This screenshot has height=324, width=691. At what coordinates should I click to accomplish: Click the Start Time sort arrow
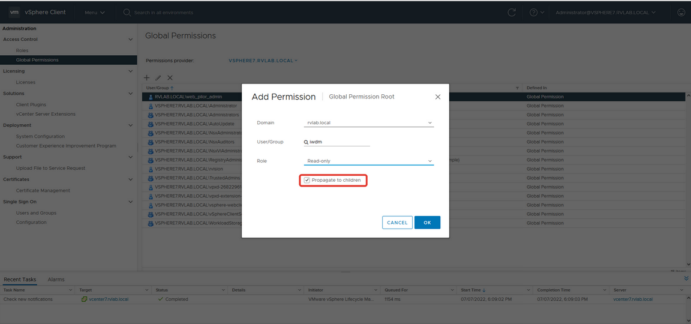(484, 290)
